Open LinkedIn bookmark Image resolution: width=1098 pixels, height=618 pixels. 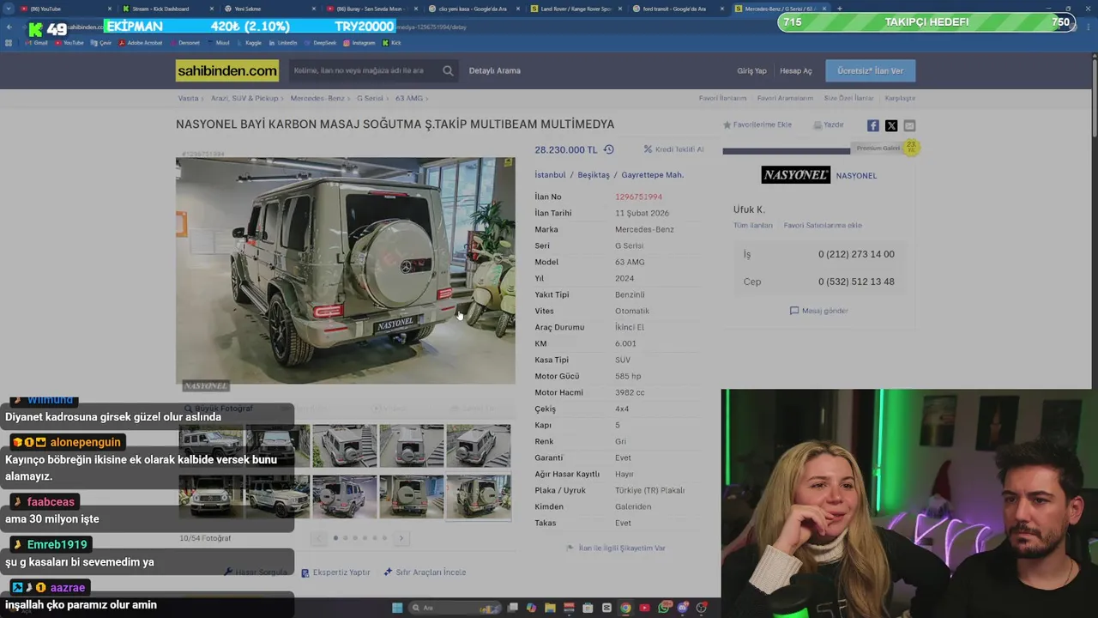click(284, 43)
